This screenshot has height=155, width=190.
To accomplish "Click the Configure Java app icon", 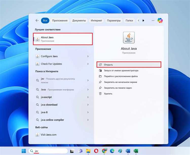I will (37, 56).
